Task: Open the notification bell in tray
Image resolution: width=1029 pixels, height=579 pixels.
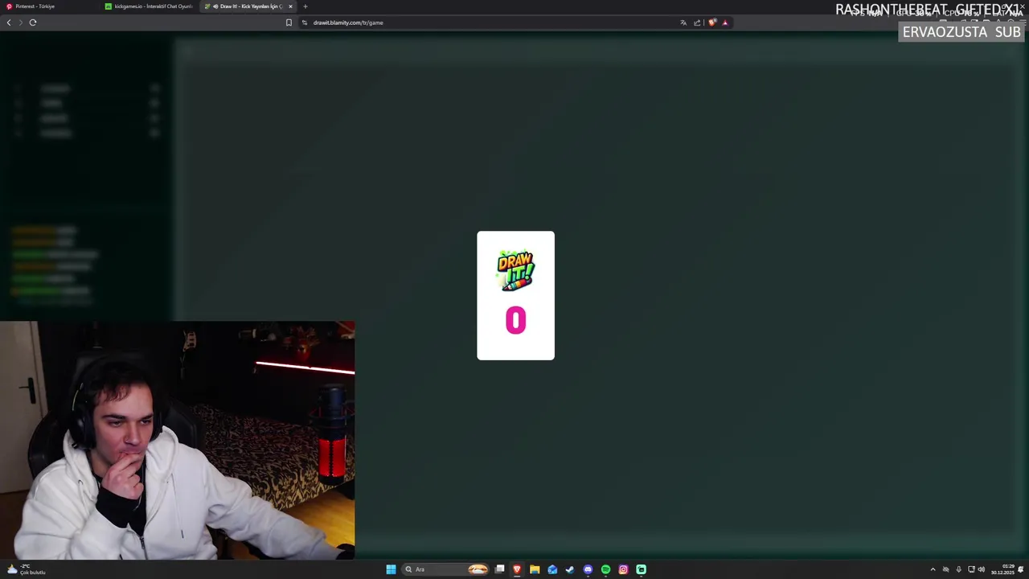Action: pos(1022,569)
